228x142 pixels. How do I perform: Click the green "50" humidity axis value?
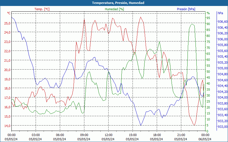pos(208,72)
